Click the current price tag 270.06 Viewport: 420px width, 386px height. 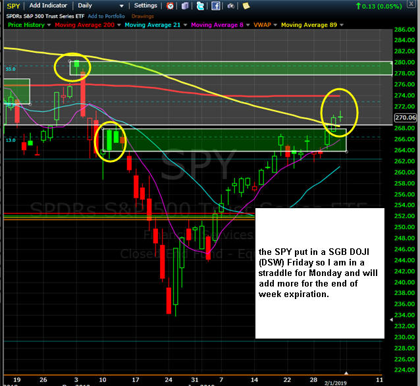click(x=406, y=117)
